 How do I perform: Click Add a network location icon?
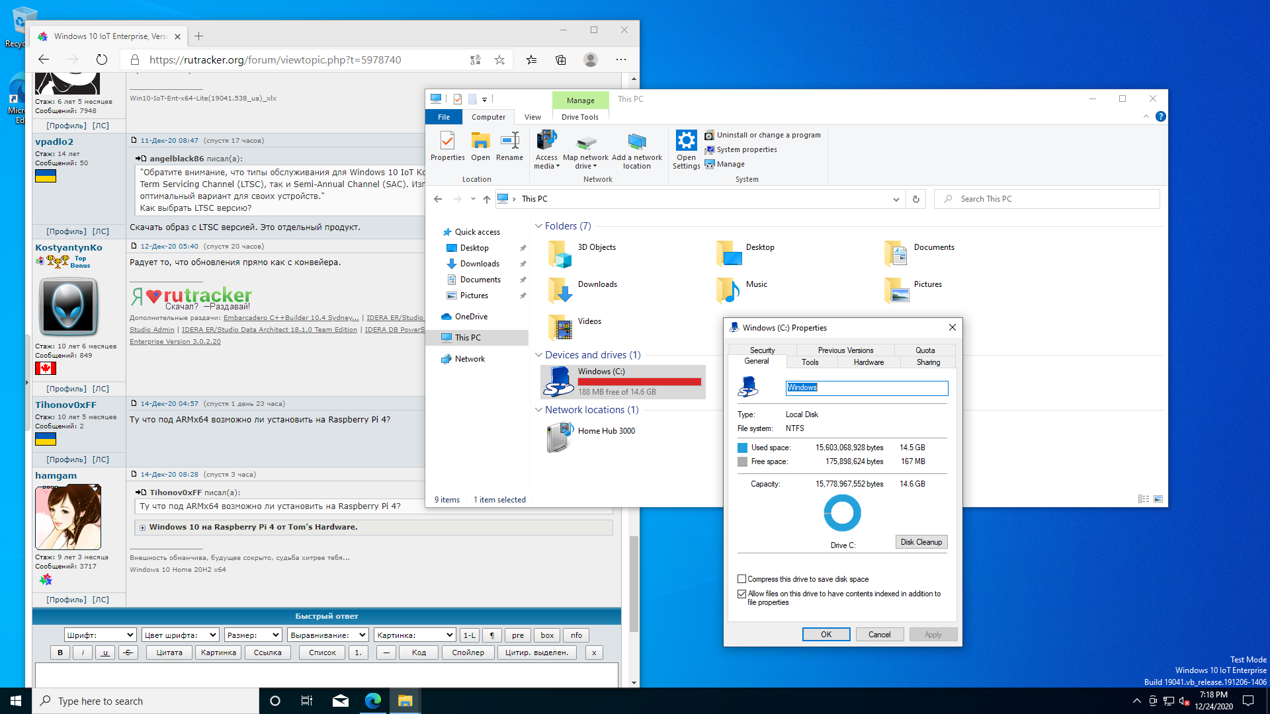click(636, 150)
